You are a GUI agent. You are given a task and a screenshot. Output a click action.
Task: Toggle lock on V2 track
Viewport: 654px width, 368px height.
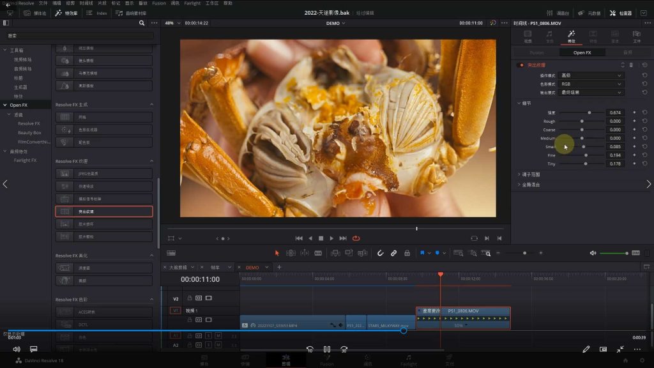pyautogui.click(x=189, y=298)
